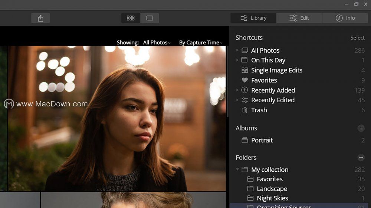Switch to gallery grid view
Image resolution: width=371 pixels, height=208 pixels.
pos(131,18)
